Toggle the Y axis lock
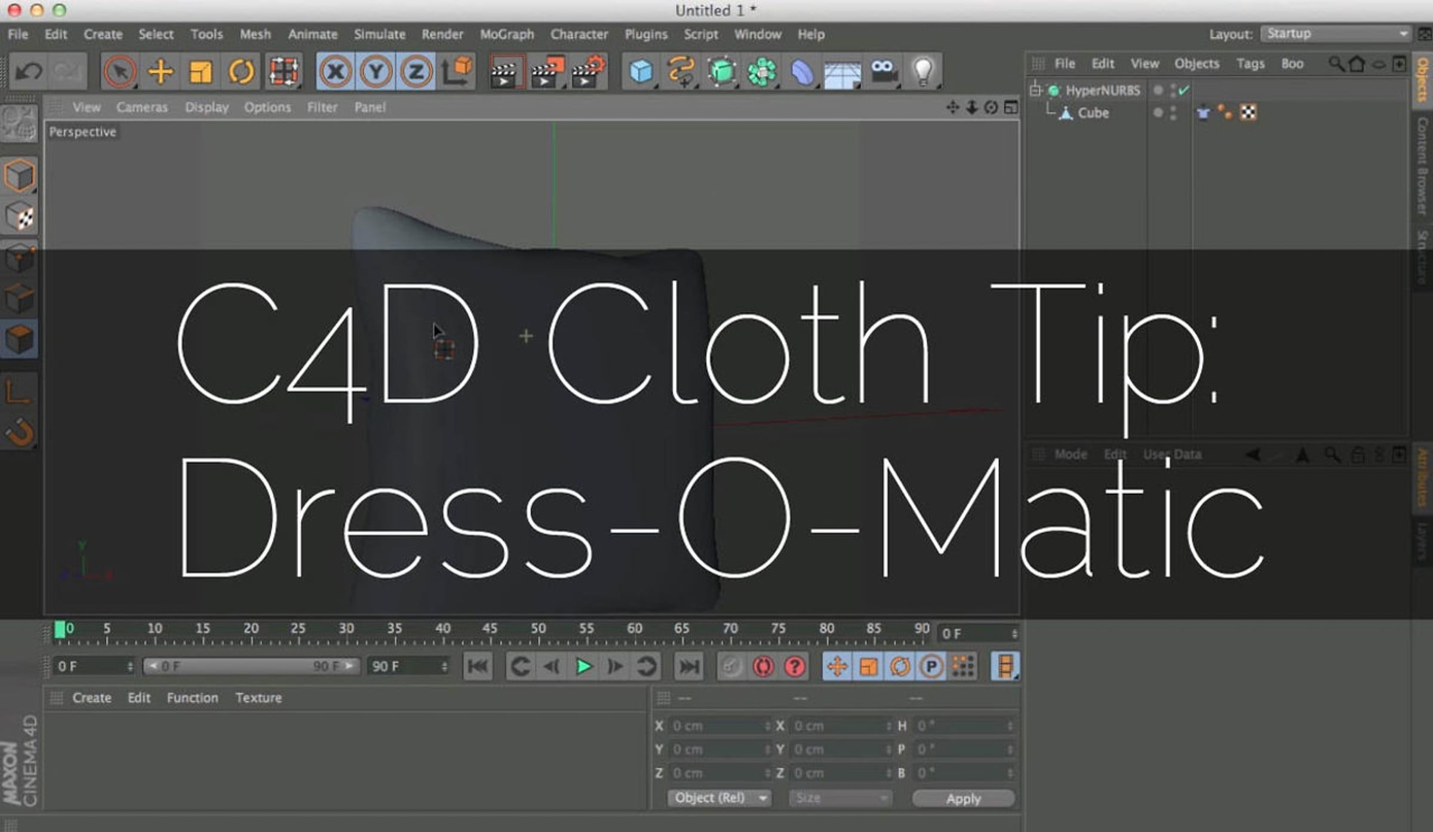 click(376, 72)
